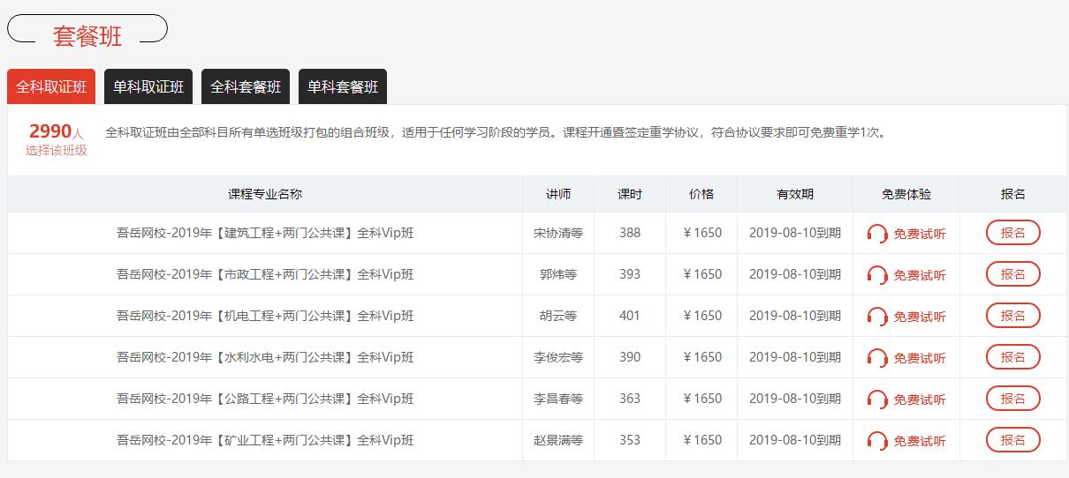Click the 课时 column header
This screenshot has height=478, width=1069.
pos(630,194)
